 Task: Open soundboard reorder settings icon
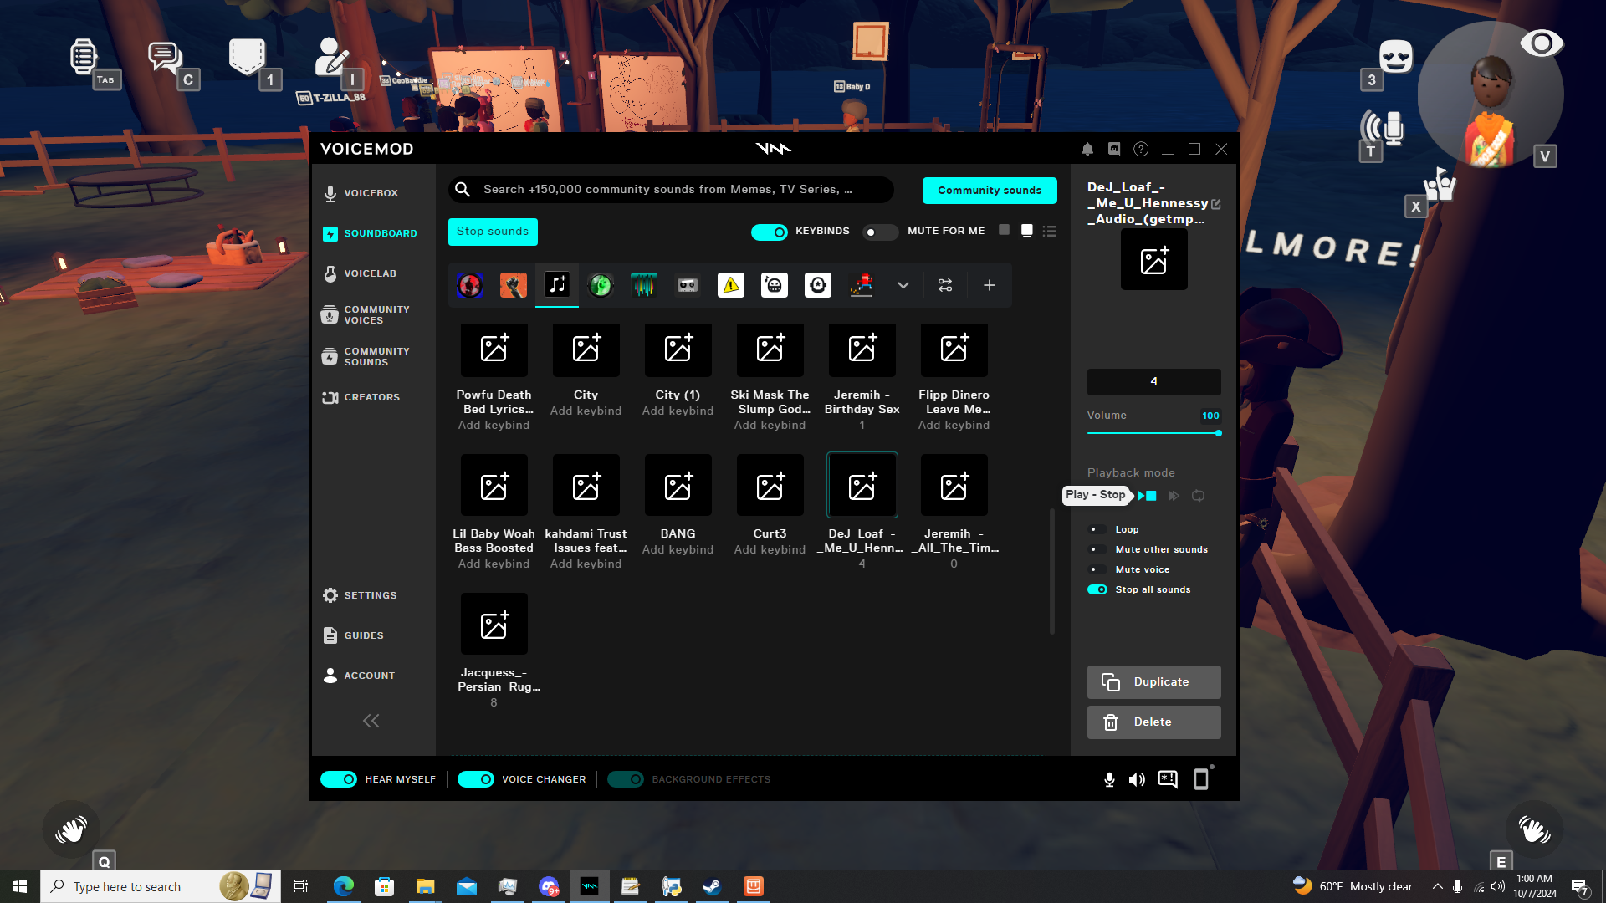coord(945,285)
